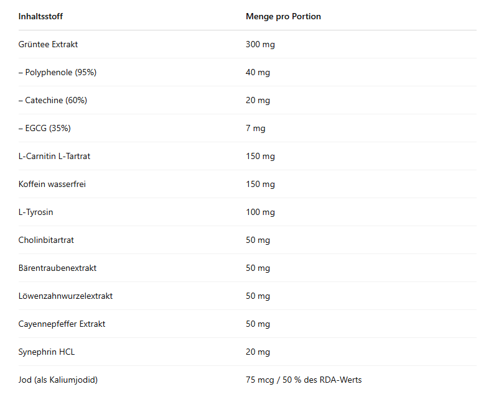Click the 75 mcg RDA-Werts value
The width and height of the screenshot is (494, 397).
click(x=303, y=380)
